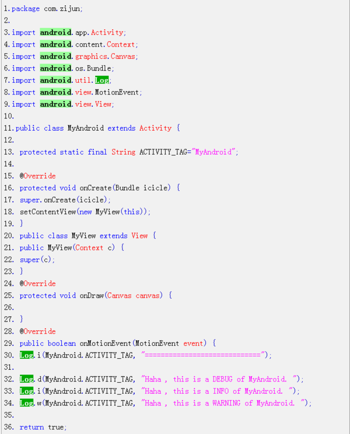Click 'onMotionEvent' on line 29

tap(106, 344)
